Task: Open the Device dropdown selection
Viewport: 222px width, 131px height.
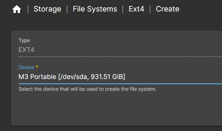Action: click(120, 76)
